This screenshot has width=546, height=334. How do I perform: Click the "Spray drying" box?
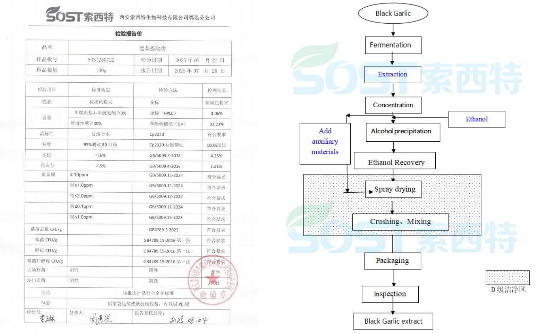(x=393, y=189)
